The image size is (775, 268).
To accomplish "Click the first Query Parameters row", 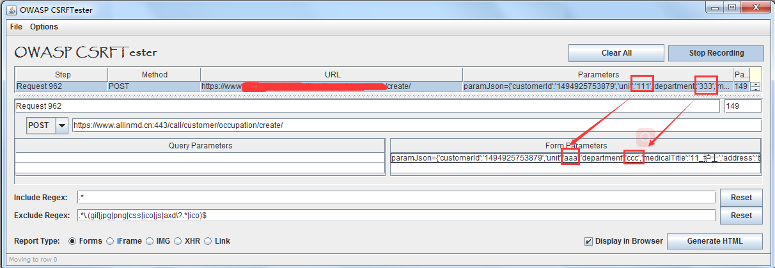I will pyautogui.click(x=200, y=157).
